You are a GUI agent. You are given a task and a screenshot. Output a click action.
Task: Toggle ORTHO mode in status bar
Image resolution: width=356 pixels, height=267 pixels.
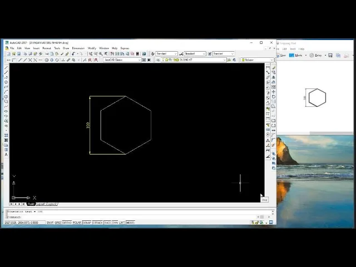[67, 222]
